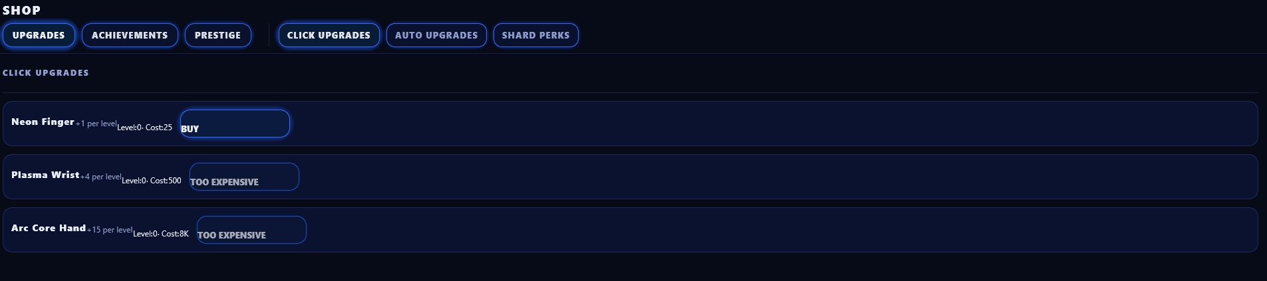Click the '+1 per level' description
The image size is (1267, 281).
96,124
